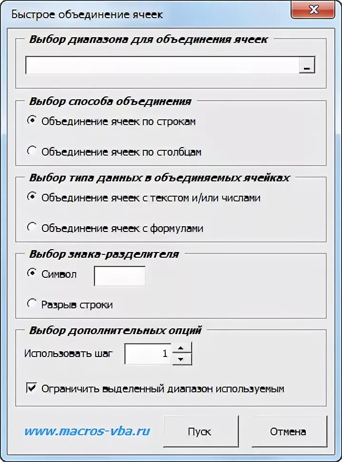Click the 'Использовать шаг' label
This screenshot has height=462, width=342.
(x=69, y=354)
